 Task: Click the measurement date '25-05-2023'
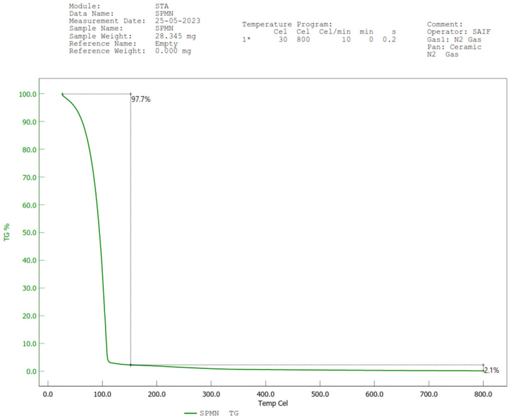(178, 21)
